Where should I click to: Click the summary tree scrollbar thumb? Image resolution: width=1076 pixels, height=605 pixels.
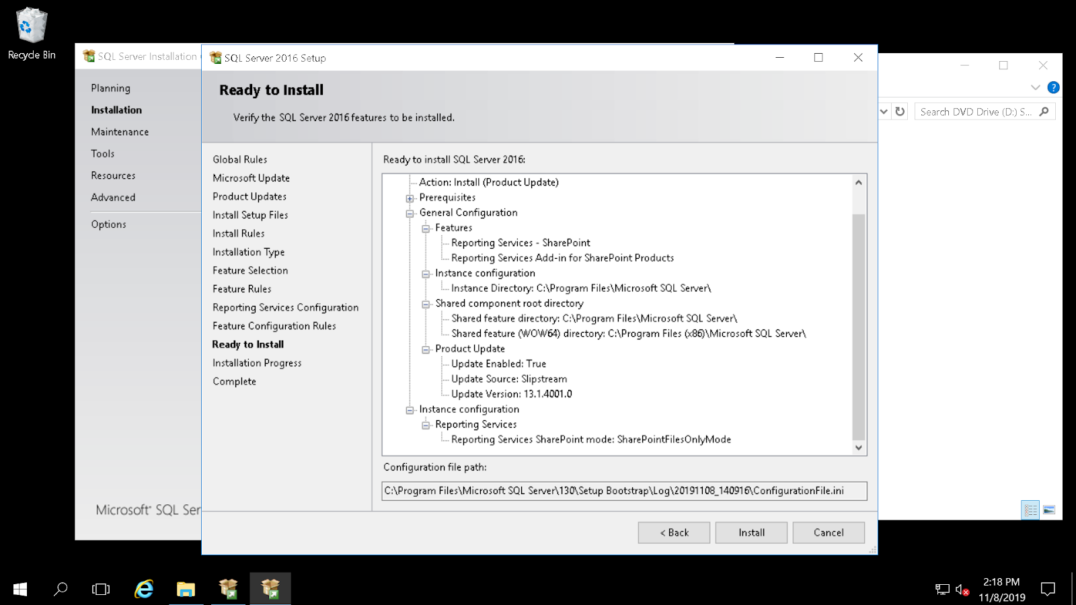tap(858, 327)
